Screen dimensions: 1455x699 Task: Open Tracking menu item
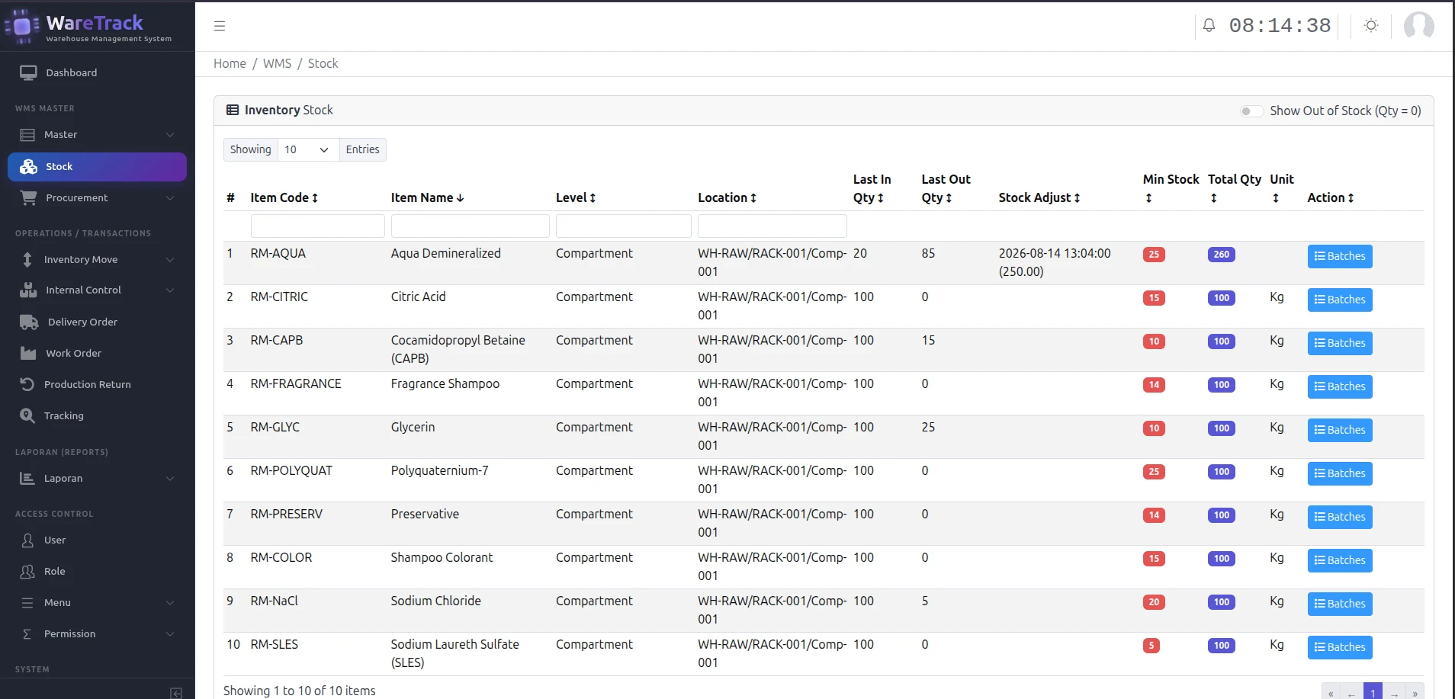click(97, 415)
